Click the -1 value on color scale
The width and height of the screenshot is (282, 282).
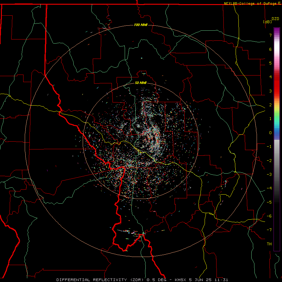[269, 147]
